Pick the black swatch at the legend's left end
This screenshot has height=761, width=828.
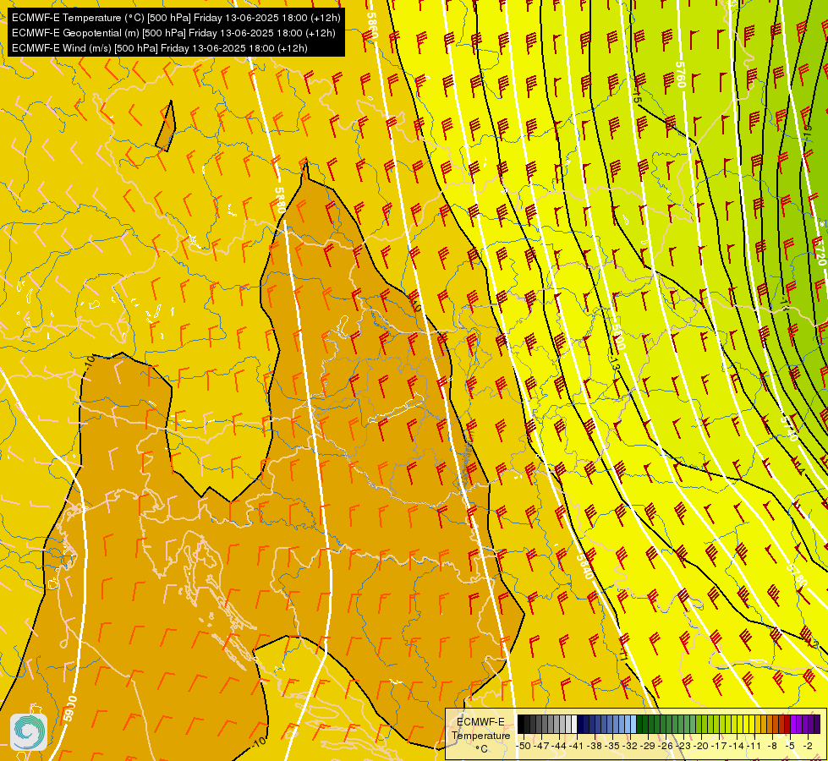click(x=521, y=724)
